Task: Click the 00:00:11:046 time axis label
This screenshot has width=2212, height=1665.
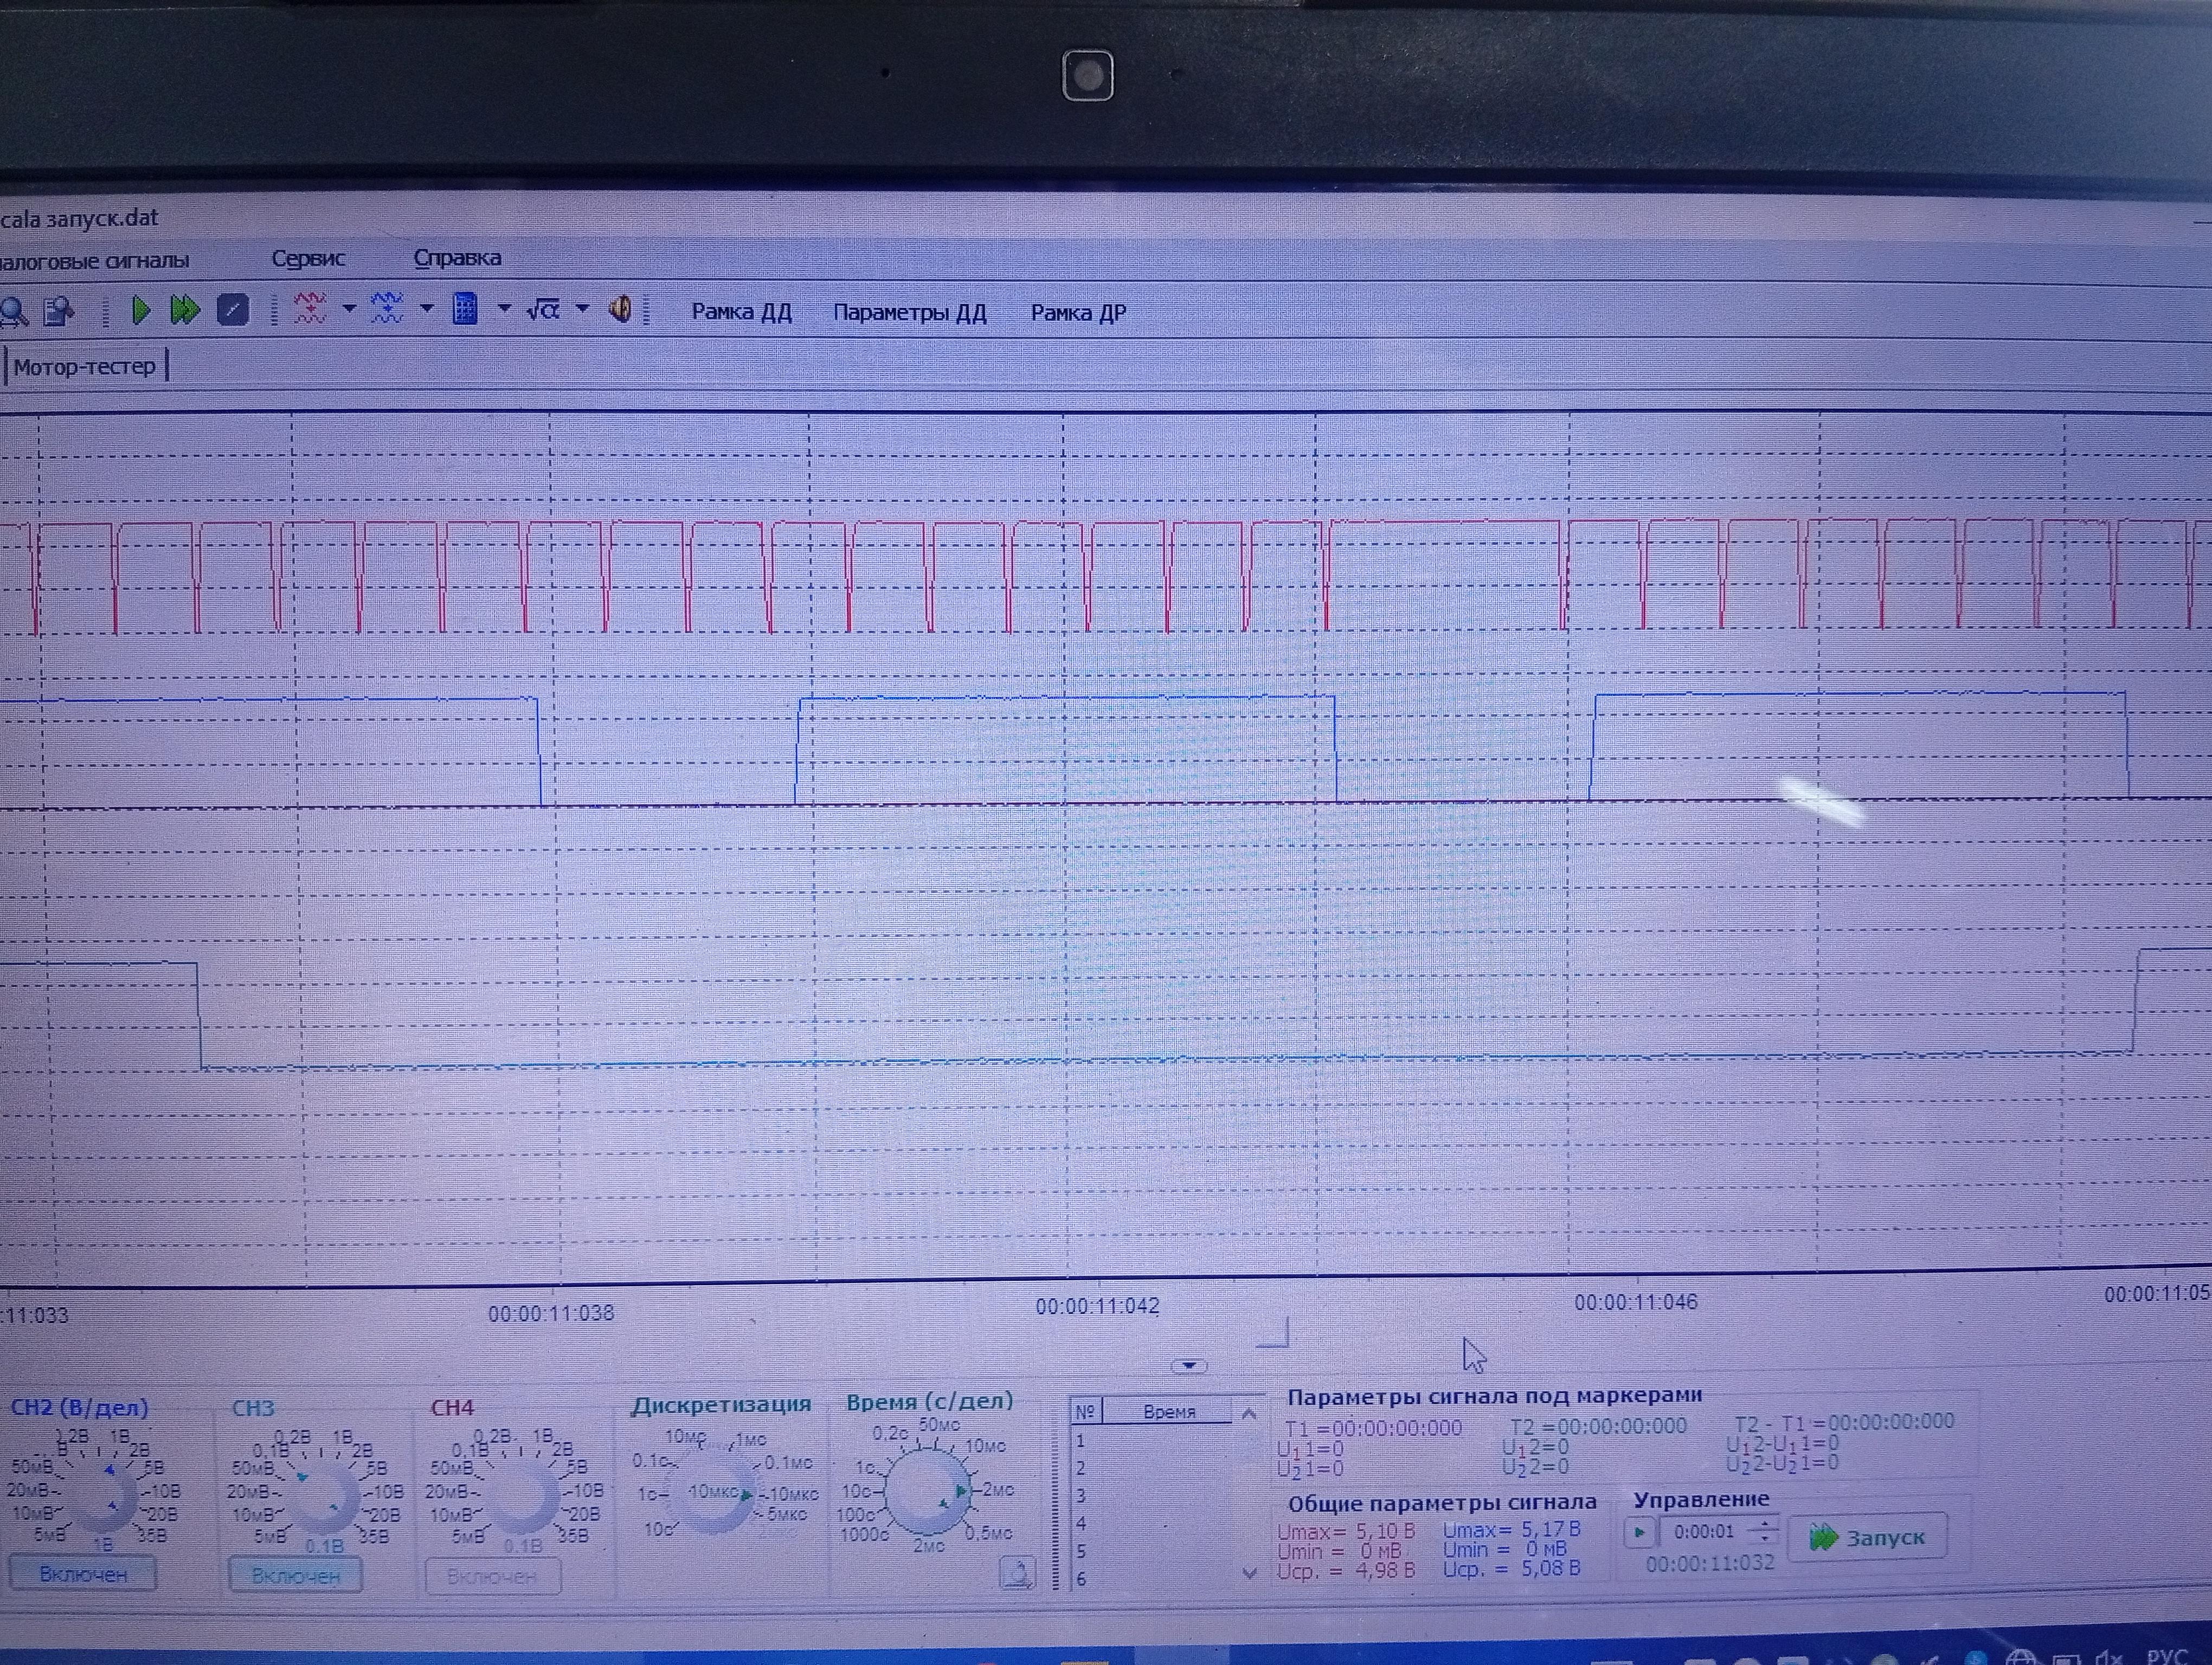Action: 1636,1302
